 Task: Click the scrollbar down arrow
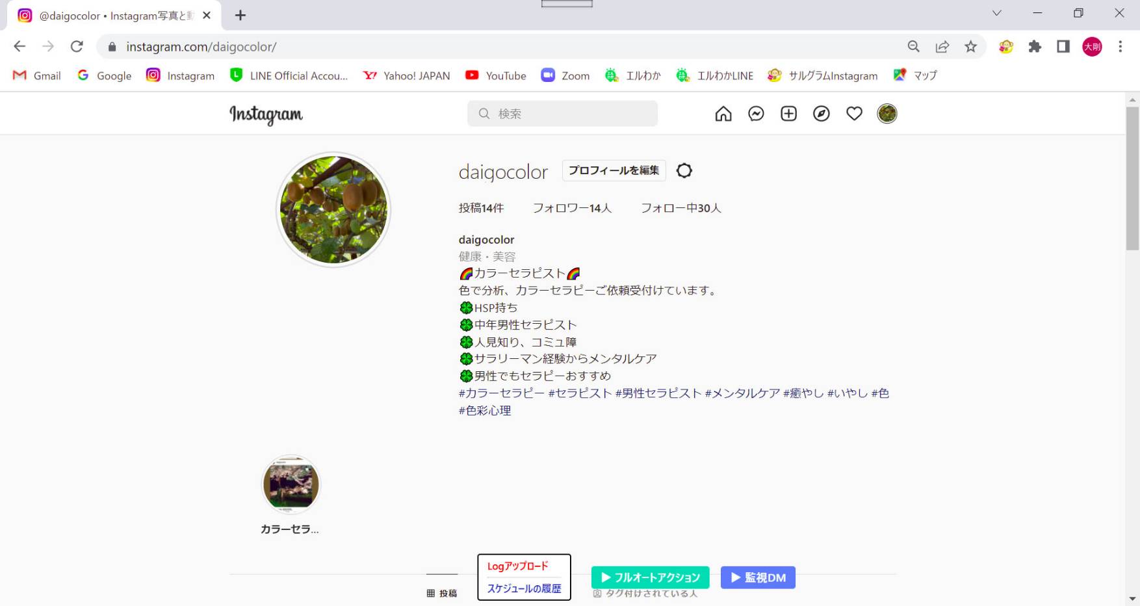click(1133, 599)
